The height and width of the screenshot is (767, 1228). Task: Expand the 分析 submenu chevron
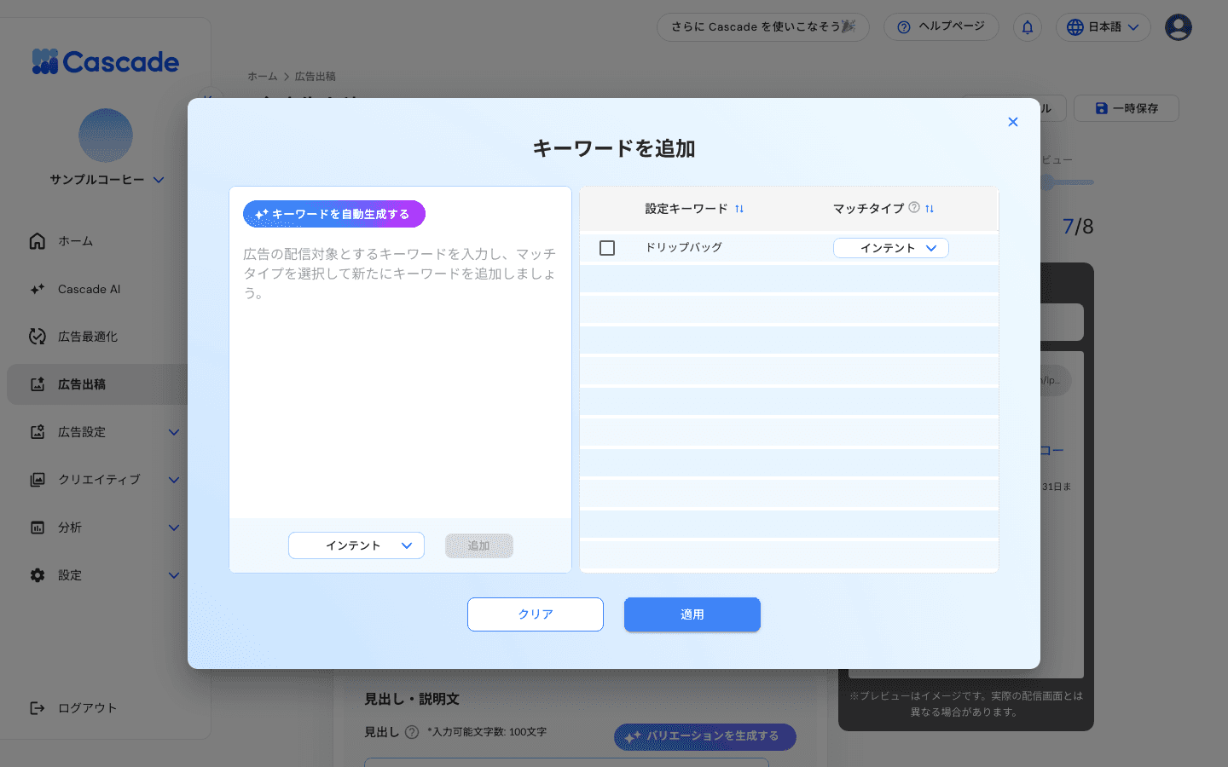174,528
